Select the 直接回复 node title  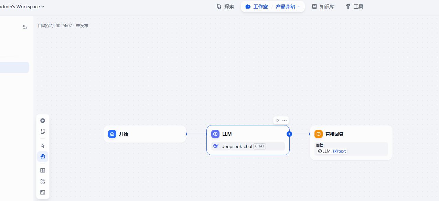coord(334,134)
